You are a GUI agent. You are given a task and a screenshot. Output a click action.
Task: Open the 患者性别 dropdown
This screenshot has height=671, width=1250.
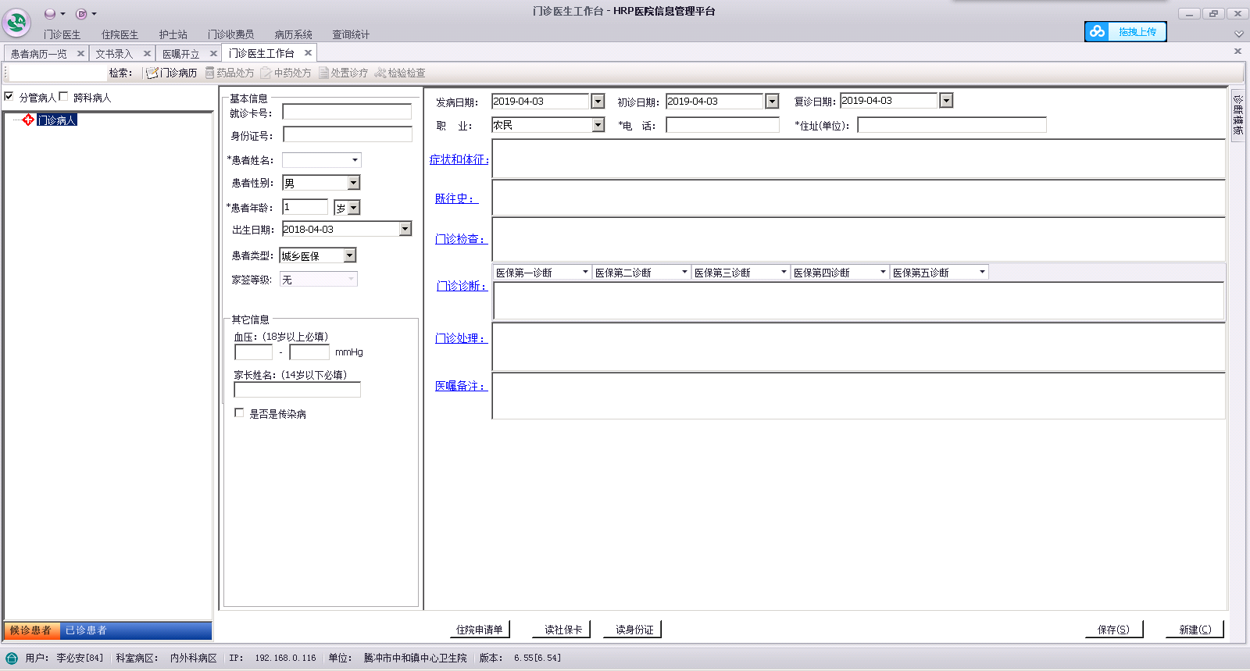[x=354, y=183]
